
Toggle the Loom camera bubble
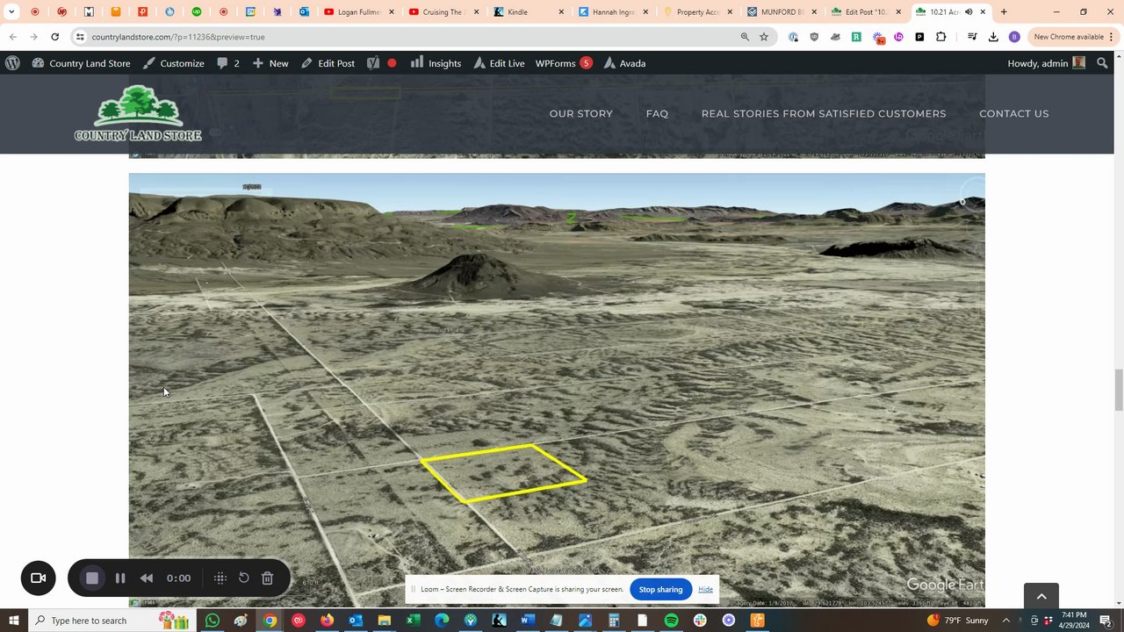point(39,578)
